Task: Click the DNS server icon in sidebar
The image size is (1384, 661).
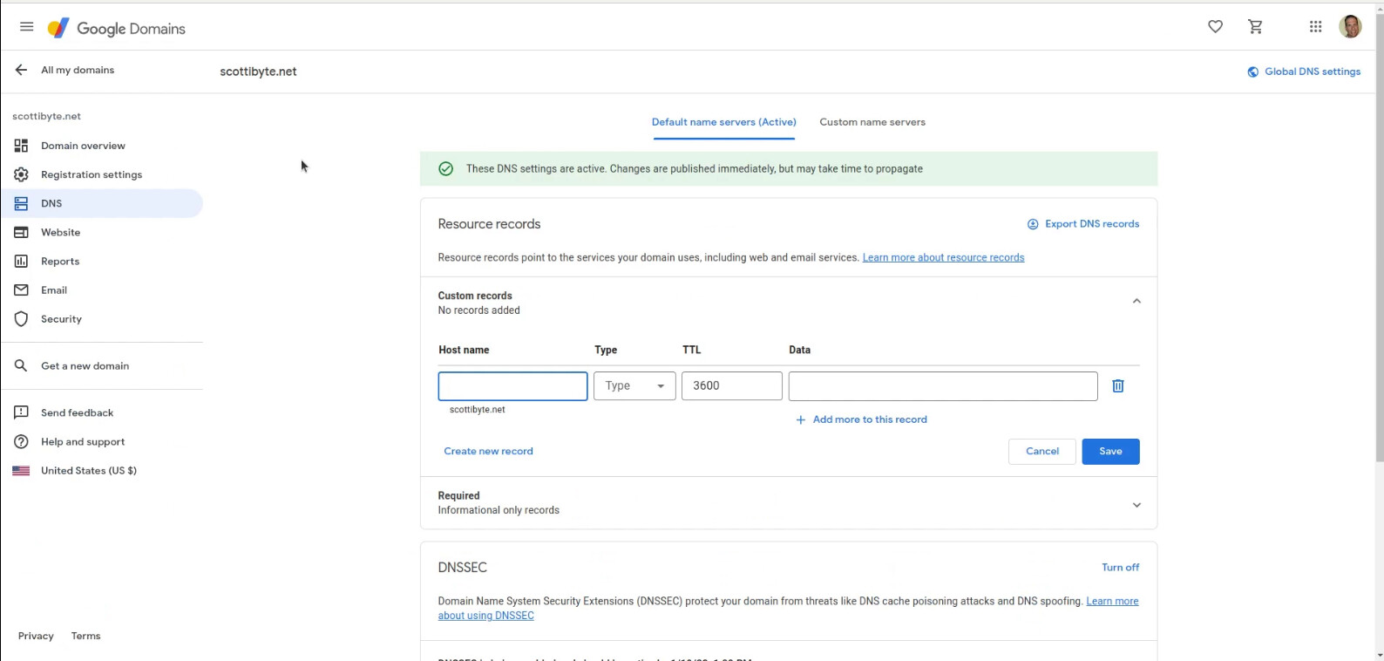Action: point(21,203)
